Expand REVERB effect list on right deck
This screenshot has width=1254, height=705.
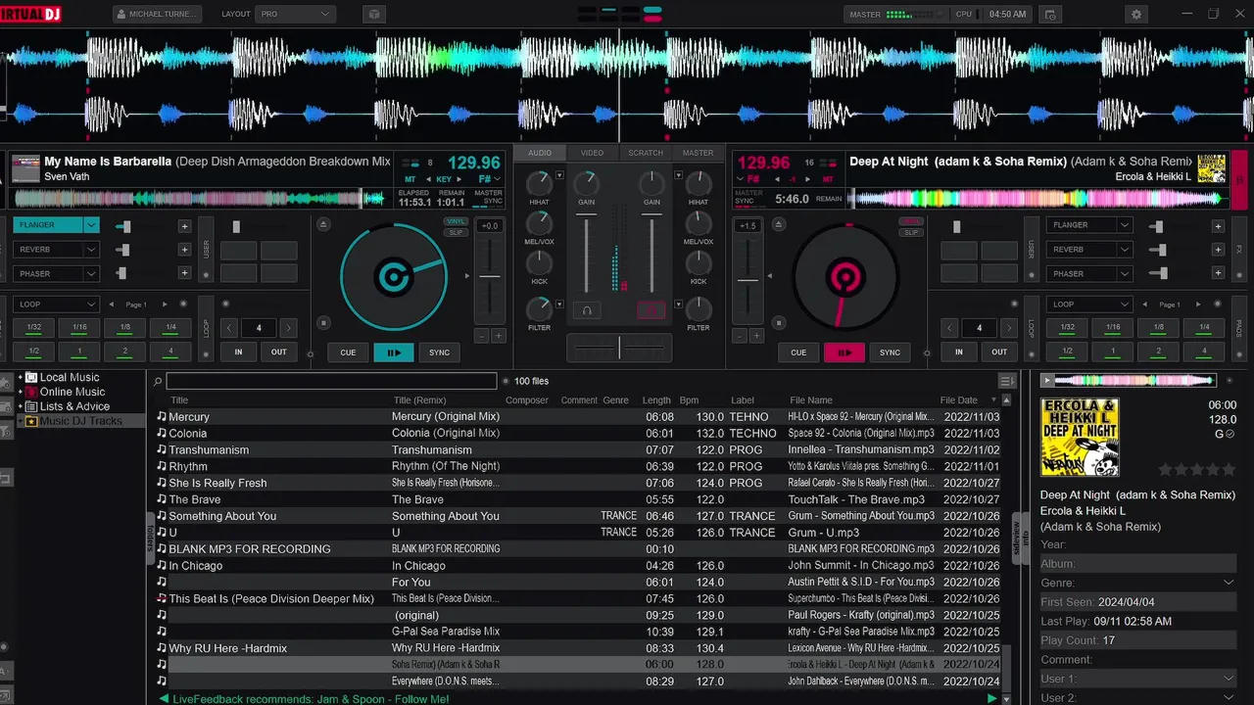point(1125,250)
